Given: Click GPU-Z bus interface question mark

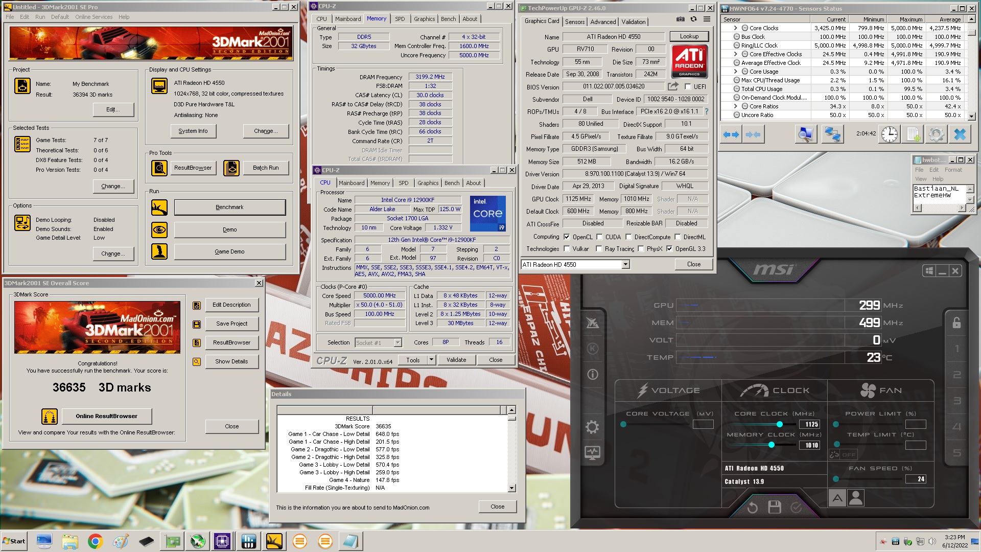Looking at the screenshot, I should click(x=707, y=111).
